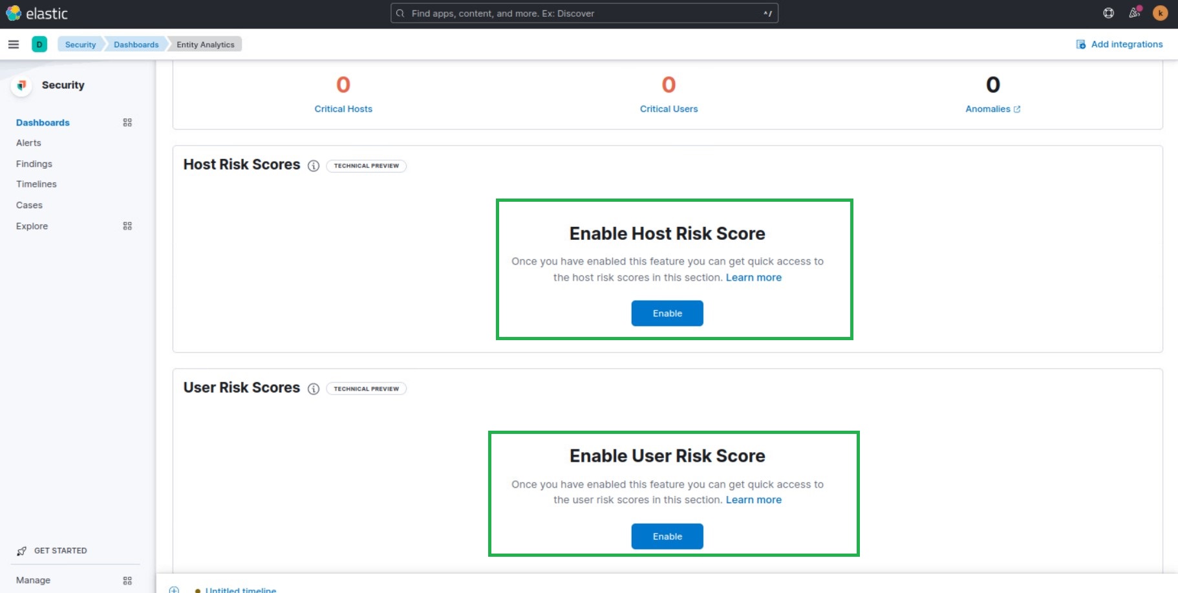The image size is (1178, 593).
Task: Click the grid icon beside Explore
Action: coord(127,226)
